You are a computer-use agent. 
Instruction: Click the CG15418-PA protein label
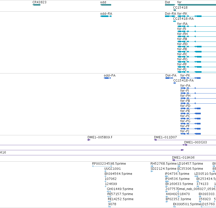point(184,81)
